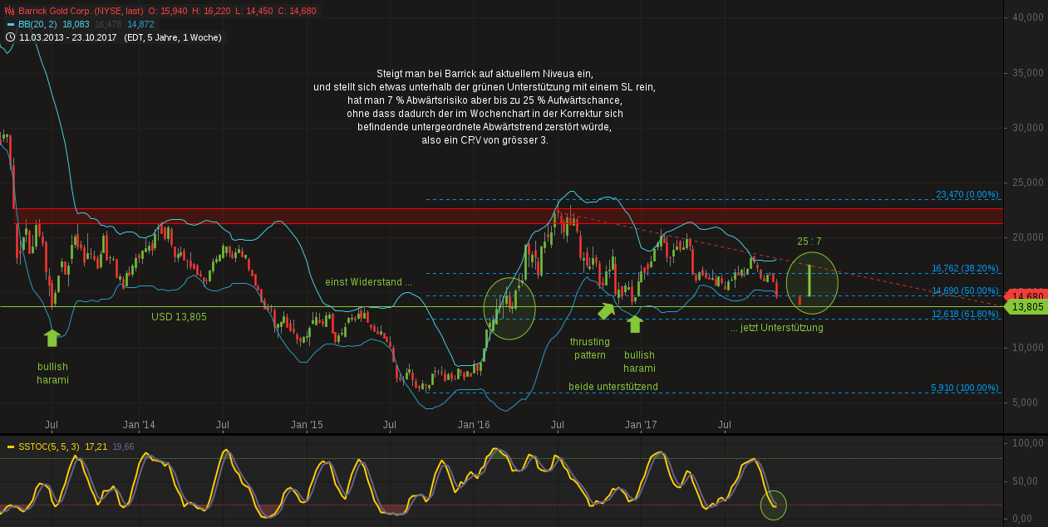The width and height of the screenshot is (1048, 527).
Task: Click the clock icon next to the date range
Action: (x=9, y=37)
